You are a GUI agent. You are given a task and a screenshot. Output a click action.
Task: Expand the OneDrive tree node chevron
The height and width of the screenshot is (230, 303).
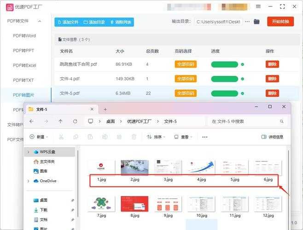28,181
